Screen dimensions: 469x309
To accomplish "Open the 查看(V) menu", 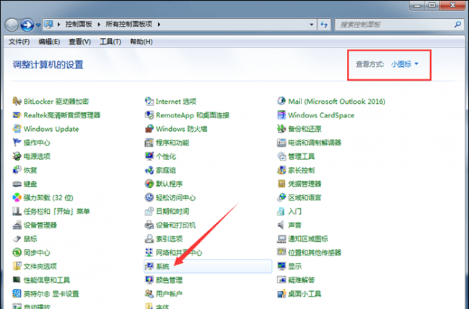I will (x=79, y=42).
